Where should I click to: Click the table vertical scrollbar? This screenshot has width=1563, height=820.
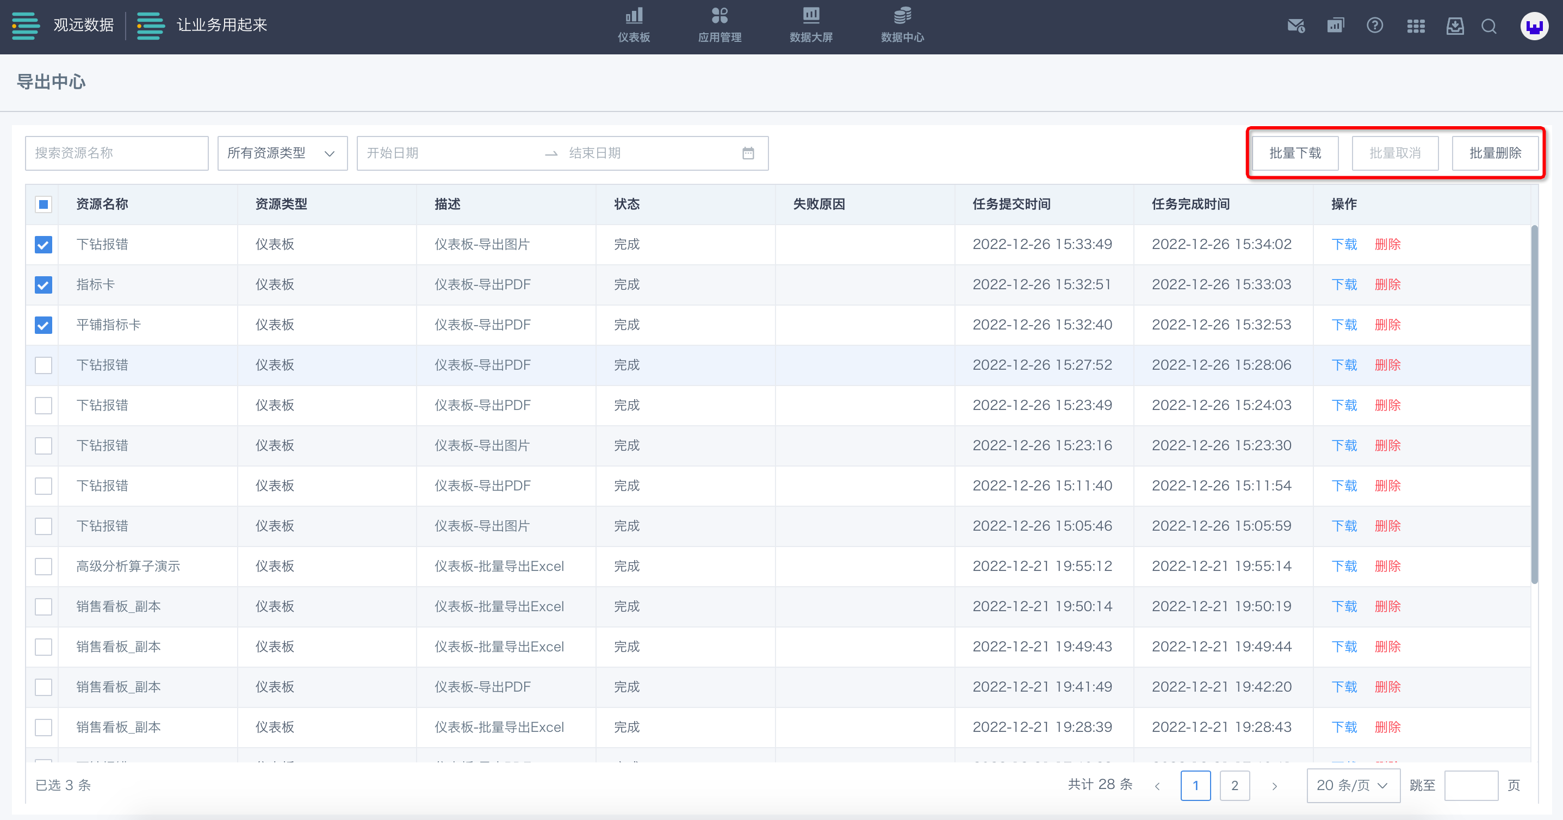click(x=1534, y=404)
